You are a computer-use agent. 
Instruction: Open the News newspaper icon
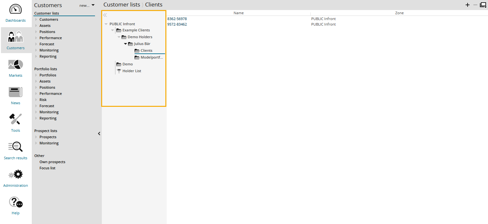point(16,92)
